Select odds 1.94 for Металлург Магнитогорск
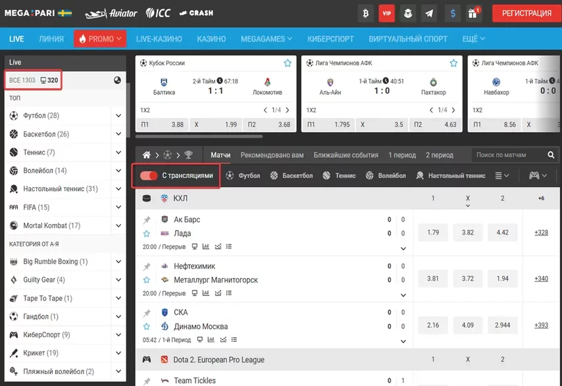562x386 pixels. 503,279
